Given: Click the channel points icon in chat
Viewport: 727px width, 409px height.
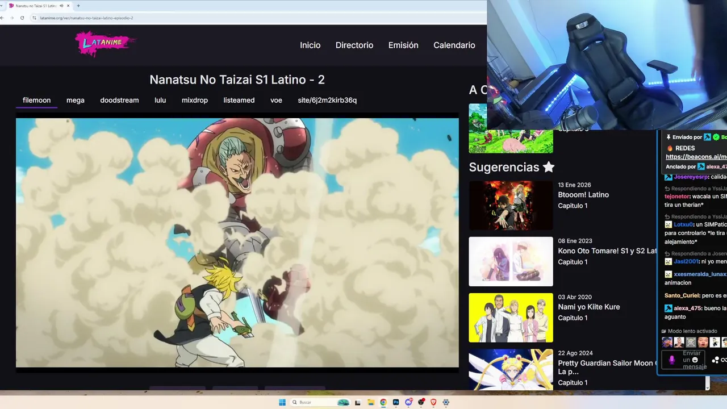Looking at the screenshot, I should click(716, 360).
